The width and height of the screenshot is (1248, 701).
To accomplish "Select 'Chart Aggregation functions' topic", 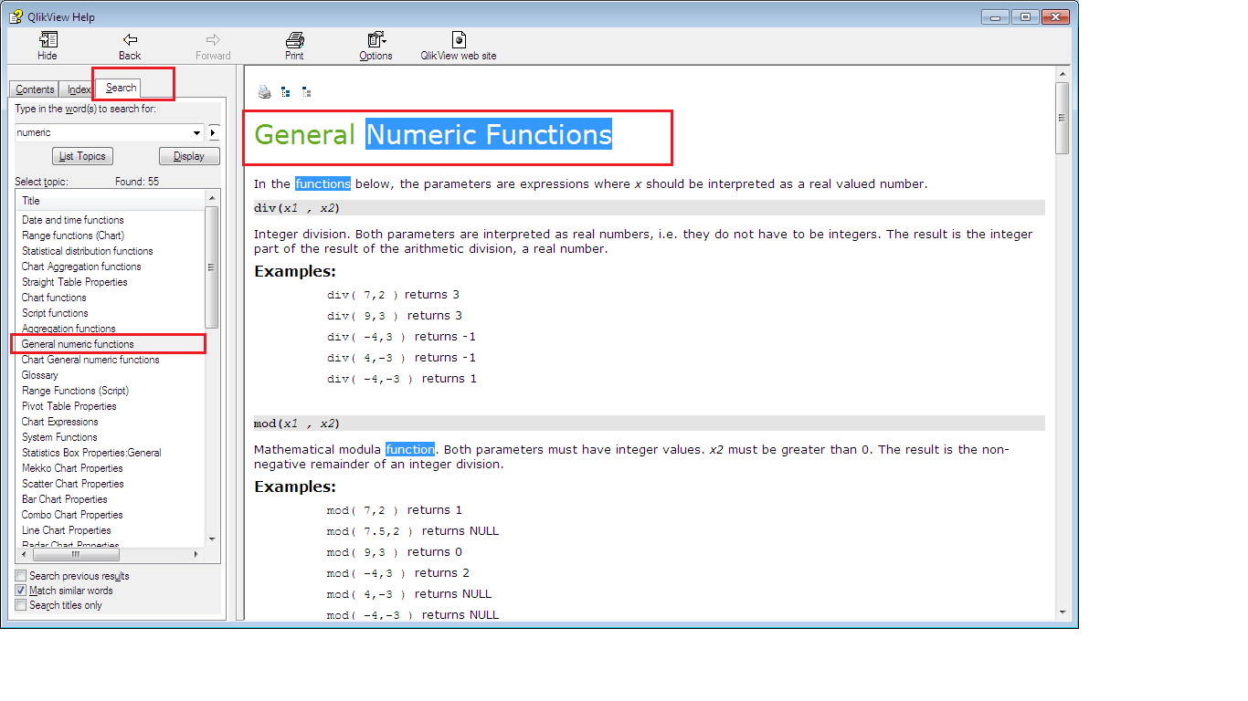I will (81, 267).
